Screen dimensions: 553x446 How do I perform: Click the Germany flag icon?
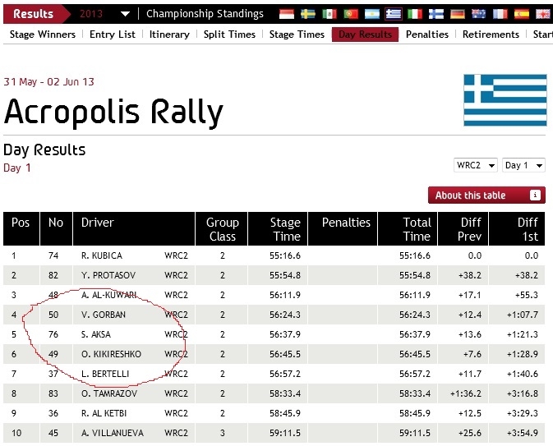[458, 14]
